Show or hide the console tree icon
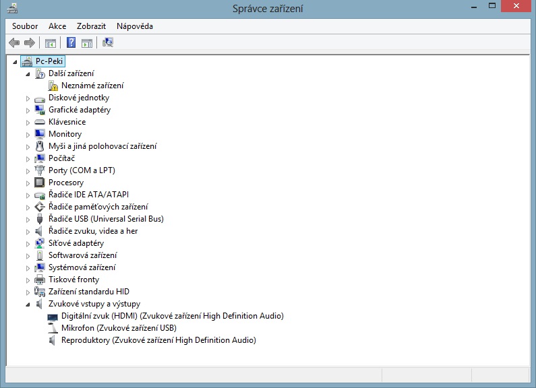The height and width of the screenshot is (388, 536). click(x=51, y=43)
